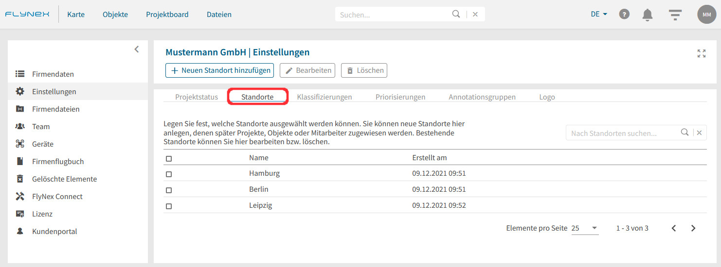
Task: Click the magnifier in Standorte search field
Action: click(685, 132)
